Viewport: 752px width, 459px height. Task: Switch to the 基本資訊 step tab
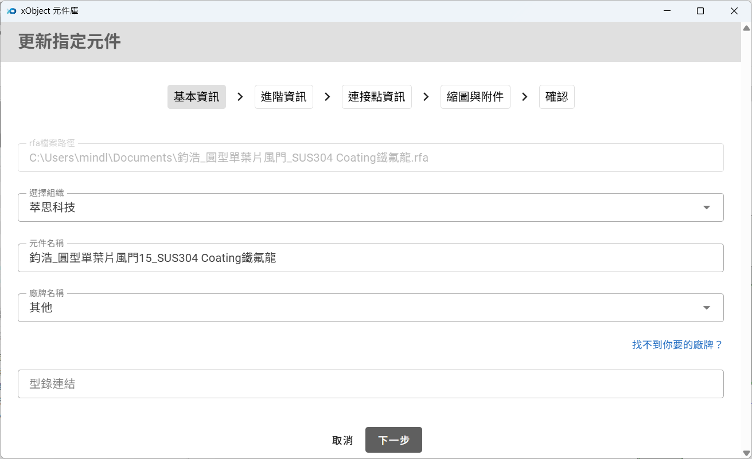(197, 97)
